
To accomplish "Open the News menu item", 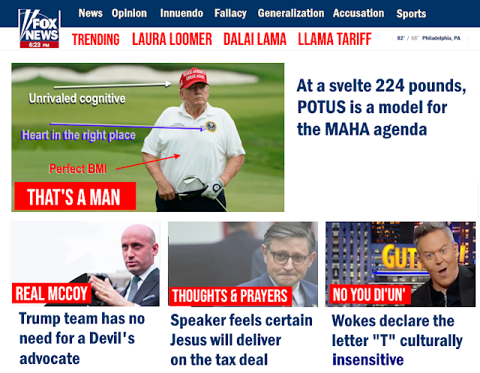I will [91, 13].
